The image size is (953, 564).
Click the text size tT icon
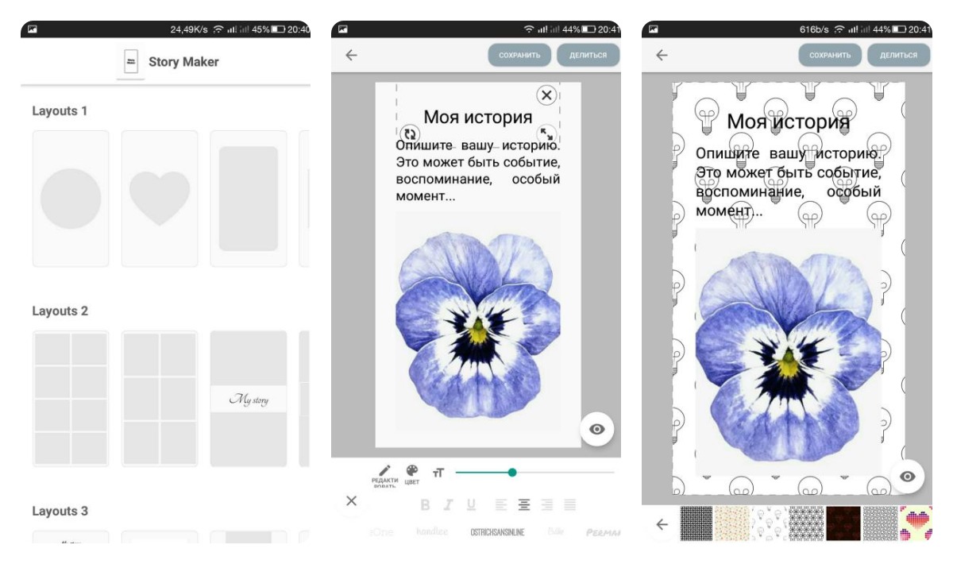pos(438,473)
